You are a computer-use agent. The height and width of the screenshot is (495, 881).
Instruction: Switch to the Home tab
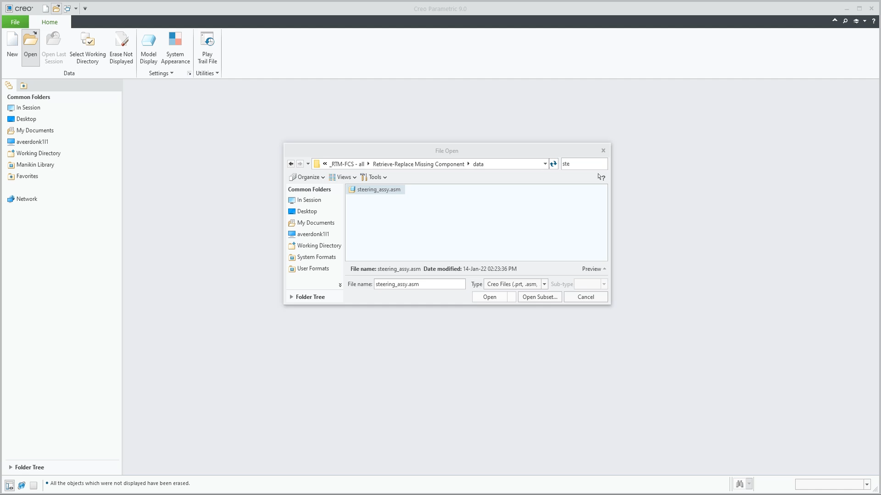click(x=49, y=22)
